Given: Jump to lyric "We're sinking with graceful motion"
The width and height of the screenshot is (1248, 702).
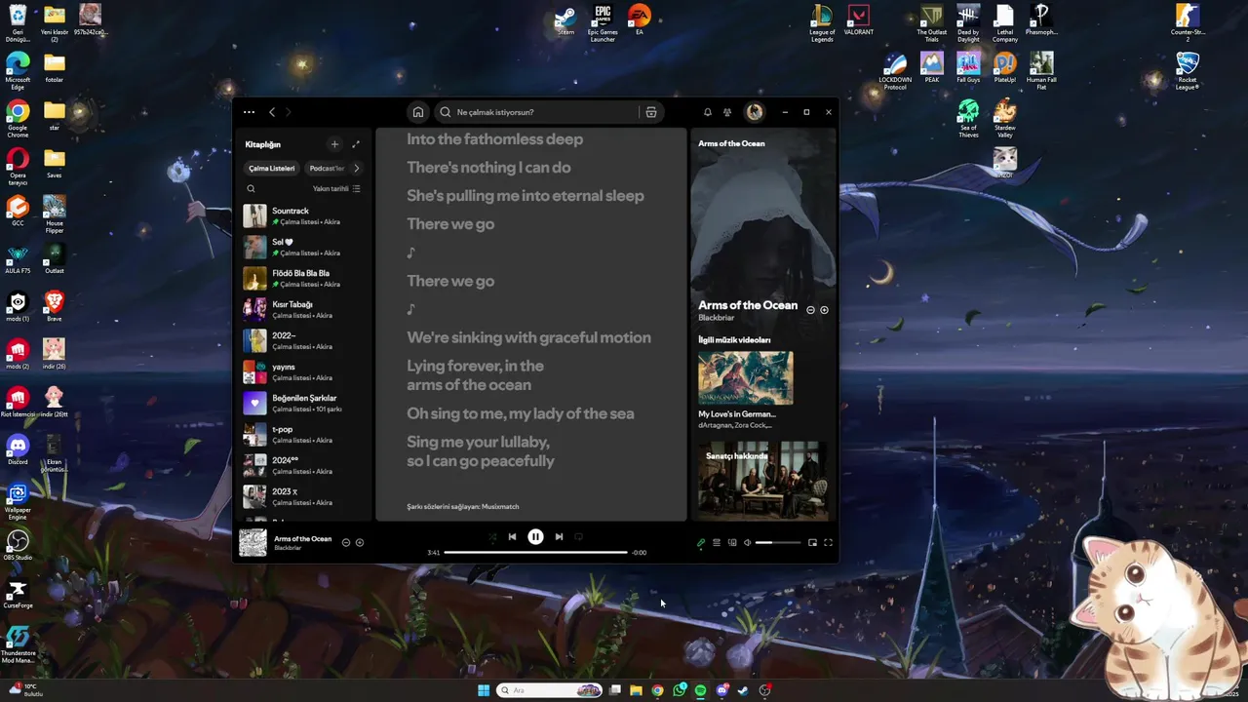Looking at the screenshot, I should point(528,337).
